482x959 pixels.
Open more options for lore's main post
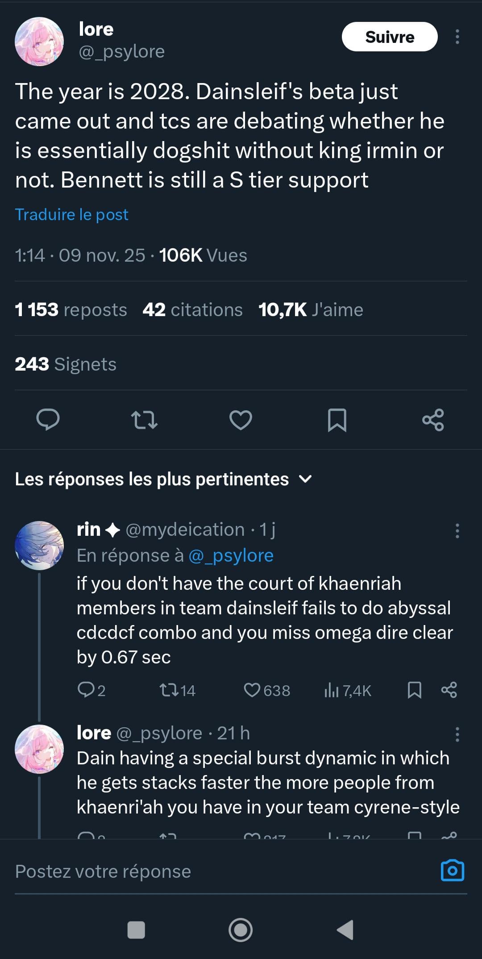457,37
